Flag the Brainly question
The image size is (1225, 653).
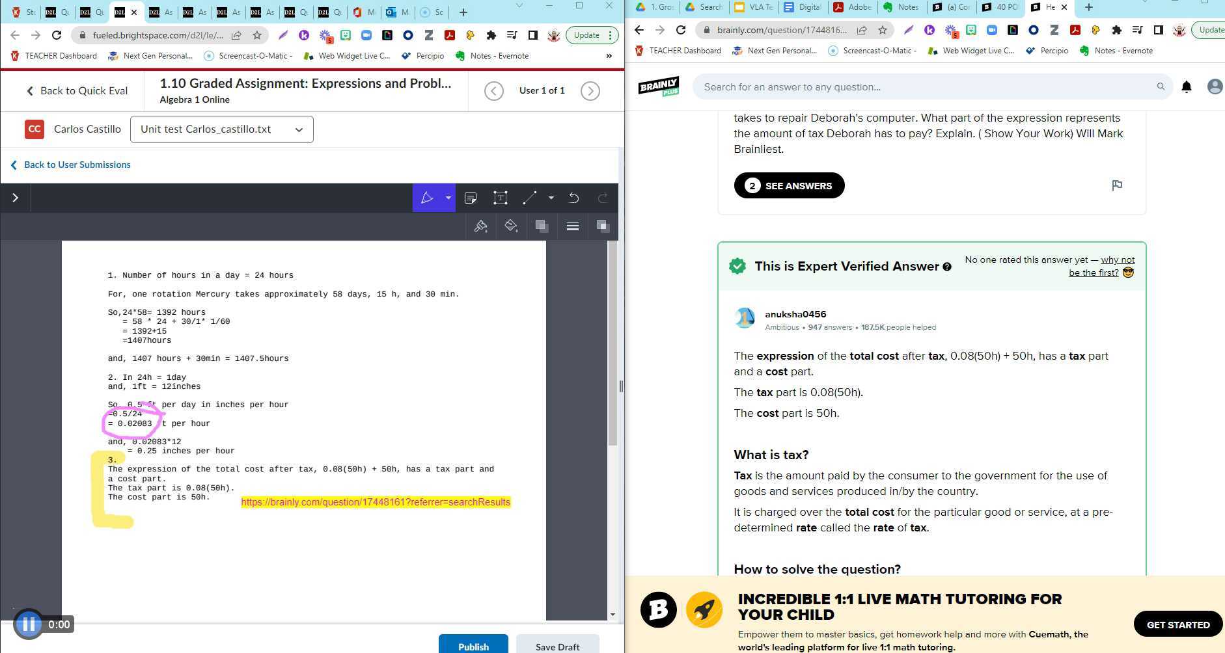click(1117, 185)
